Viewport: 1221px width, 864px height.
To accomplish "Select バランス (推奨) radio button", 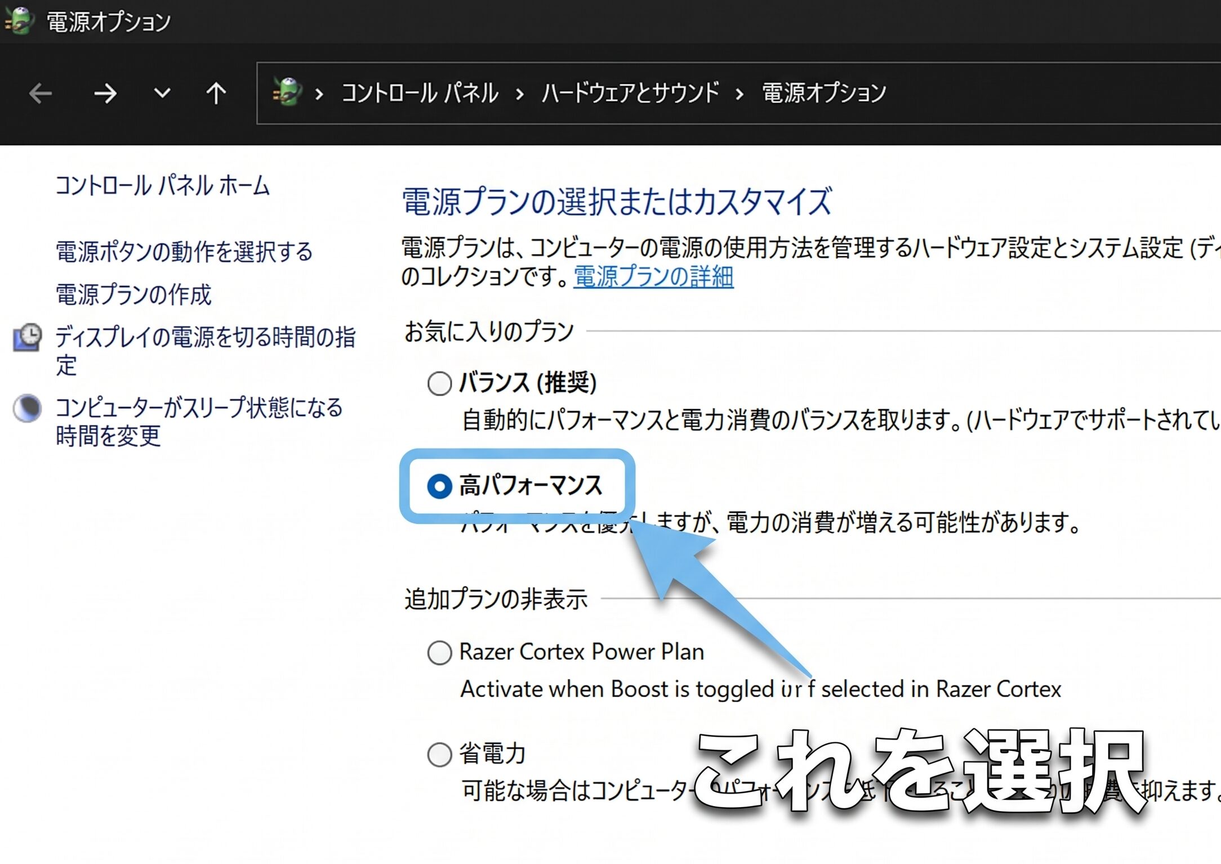I will pos(439,384).
